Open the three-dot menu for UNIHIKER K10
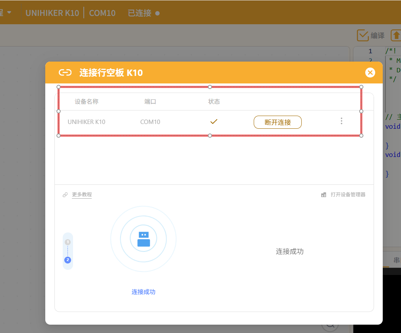Image resolution: width=401 pixels, height=333 pixels. (341, 121)
